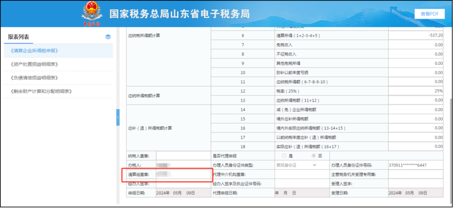The image size is (453, 208).
Task: Click the tax bureau emblem logo
Action: (x=92, y=14)
